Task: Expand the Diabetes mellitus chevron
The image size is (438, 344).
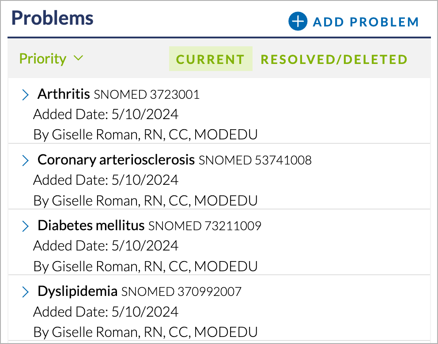Action: click(x=26, y=226)
